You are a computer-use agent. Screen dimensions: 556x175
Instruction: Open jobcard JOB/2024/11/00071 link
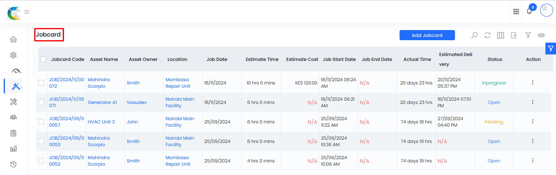[x=66, y=102]
